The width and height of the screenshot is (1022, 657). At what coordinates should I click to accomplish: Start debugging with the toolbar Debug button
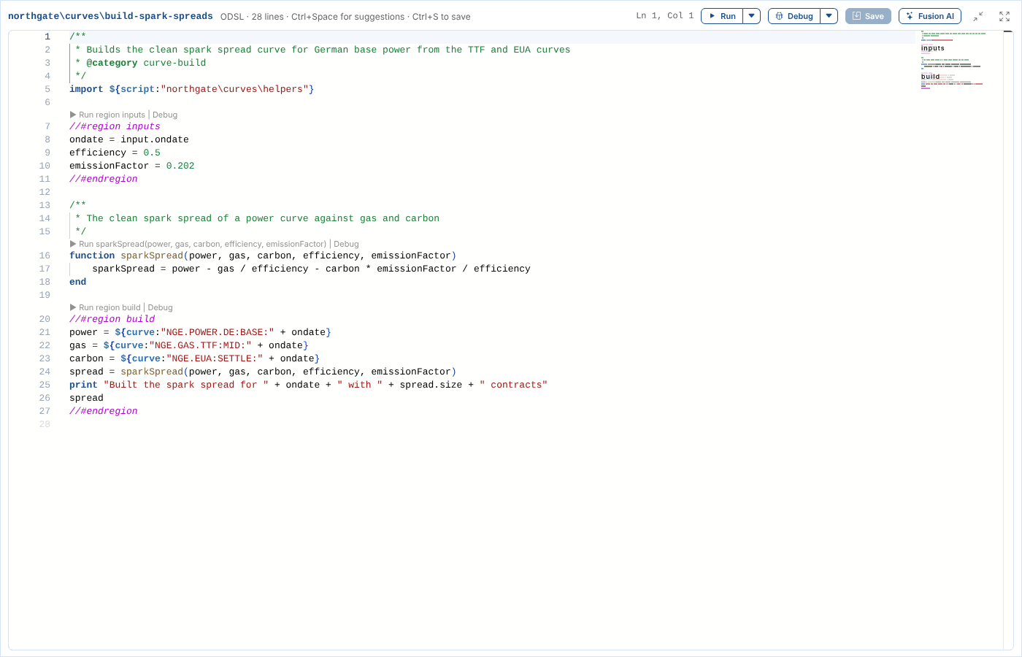[x=794, y=16]
